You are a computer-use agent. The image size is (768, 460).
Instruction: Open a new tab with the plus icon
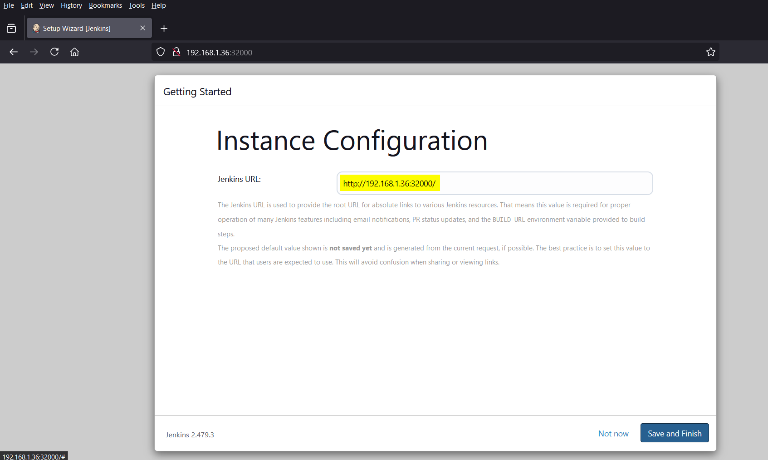164,29
